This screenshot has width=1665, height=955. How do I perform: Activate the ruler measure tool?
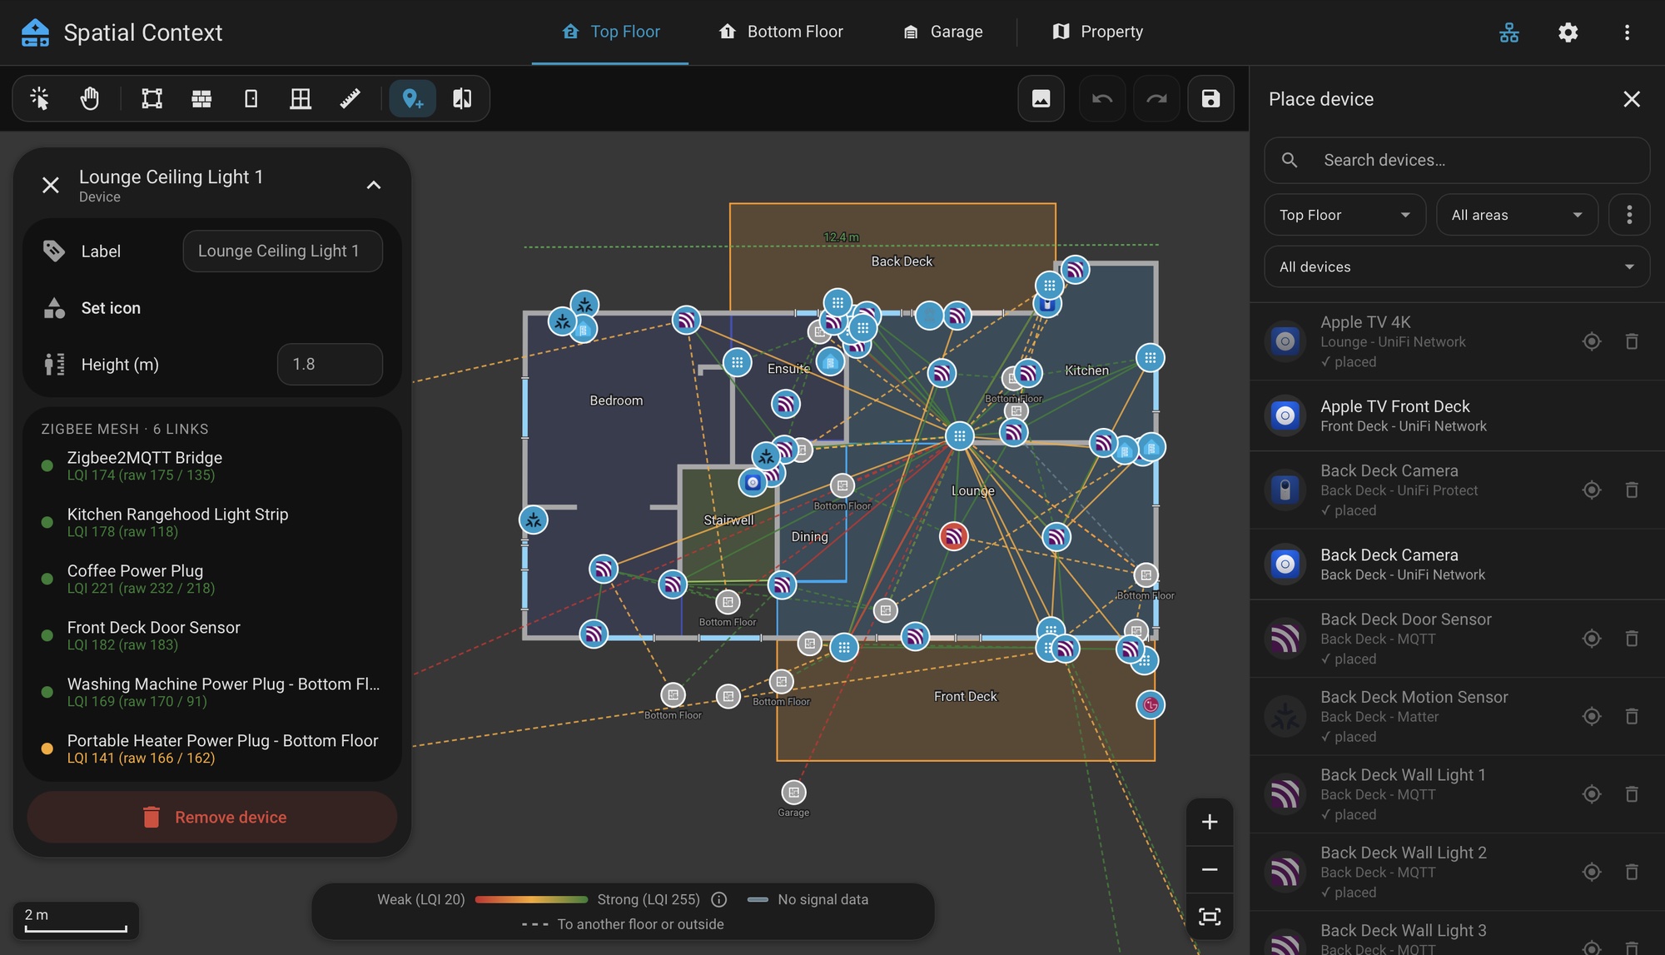(350, 99)
